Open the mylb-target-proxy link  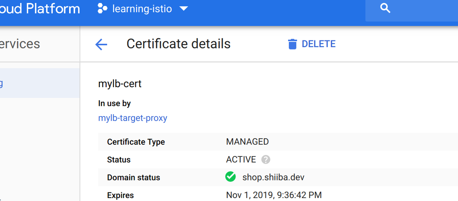tap(133, 118)
